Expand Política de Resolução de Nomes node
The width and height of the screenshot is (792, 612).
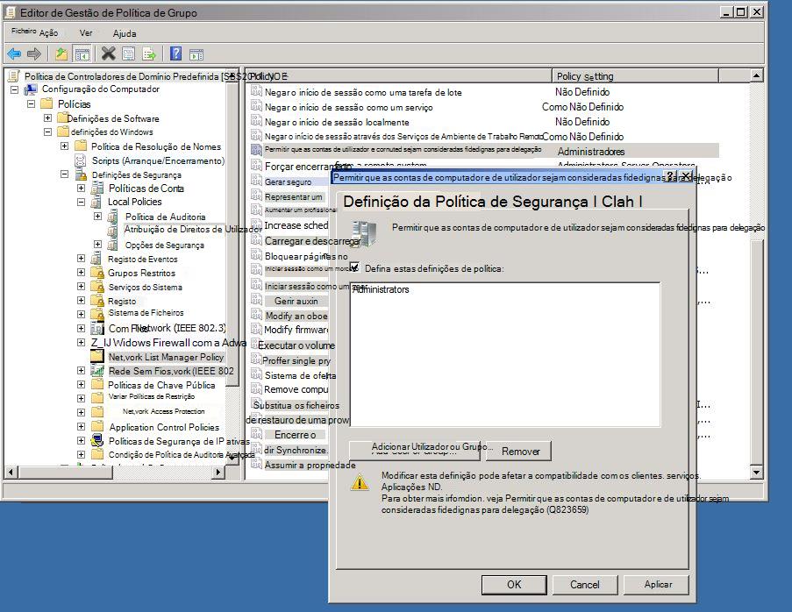coord(64,146)
